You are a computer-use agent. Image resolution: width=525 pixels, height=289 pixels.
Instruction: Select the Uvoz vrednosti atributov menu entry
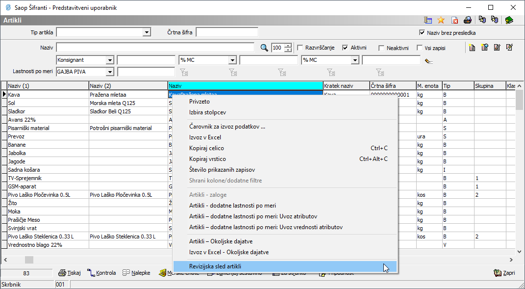tap(285, 227)
